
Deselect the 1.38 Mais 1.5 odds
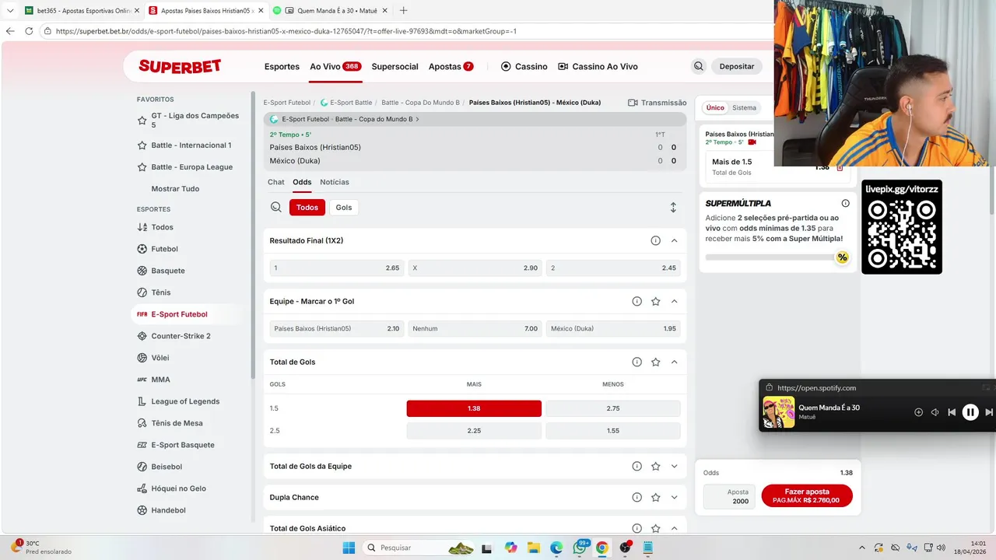(x=474, y=408)
